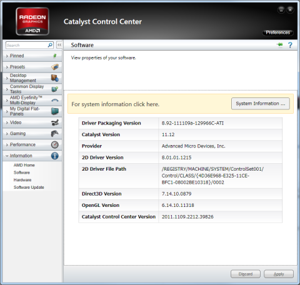
Task: Select the Catalyst Control Center Version value
Action: 187,217
